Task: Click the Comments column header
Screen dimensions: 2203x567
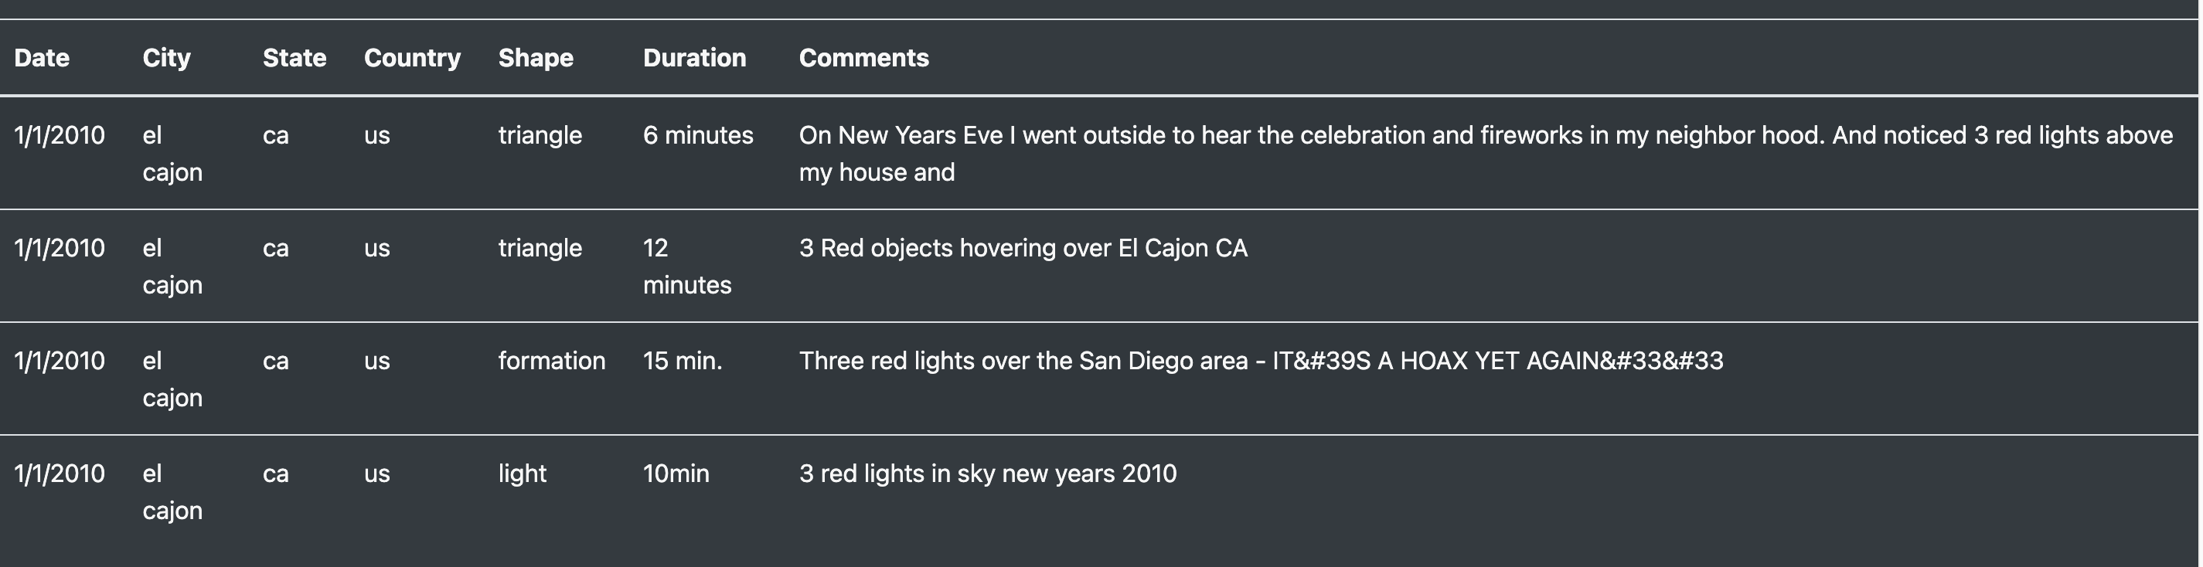Action: click(x=863, y=57)
